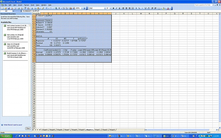Switch to the Sheet4 tab
The image size is (221, 138).
[x=45, y=130]
